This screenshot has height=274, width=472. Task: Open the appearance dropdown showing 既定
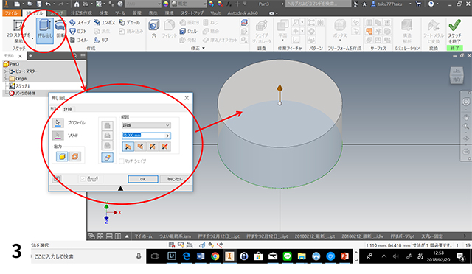tap(189, 4)
